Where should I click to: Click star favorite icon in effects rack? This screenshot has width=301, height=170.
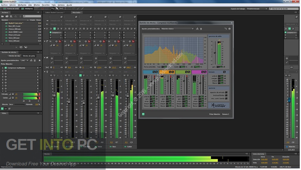coord(39,60)
